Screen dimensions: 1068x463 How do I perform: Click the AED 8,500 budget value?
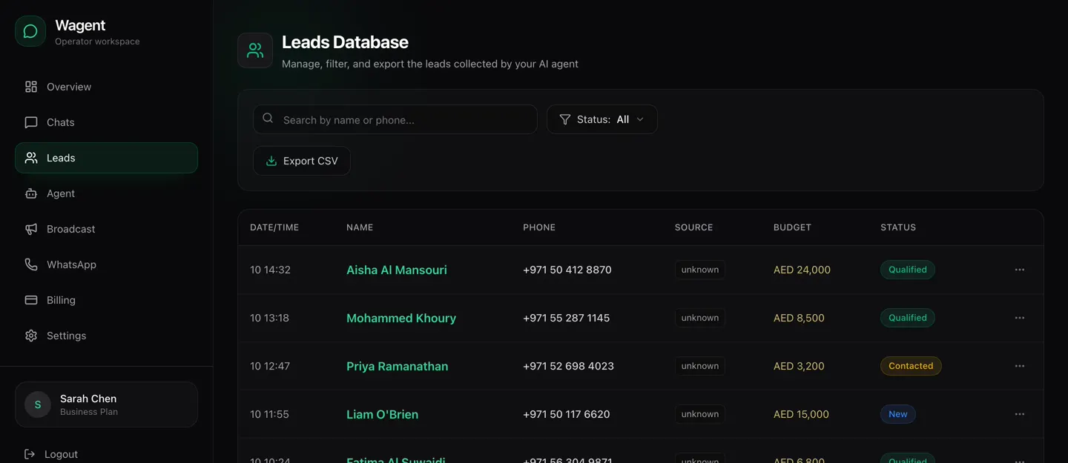point(799,318)
